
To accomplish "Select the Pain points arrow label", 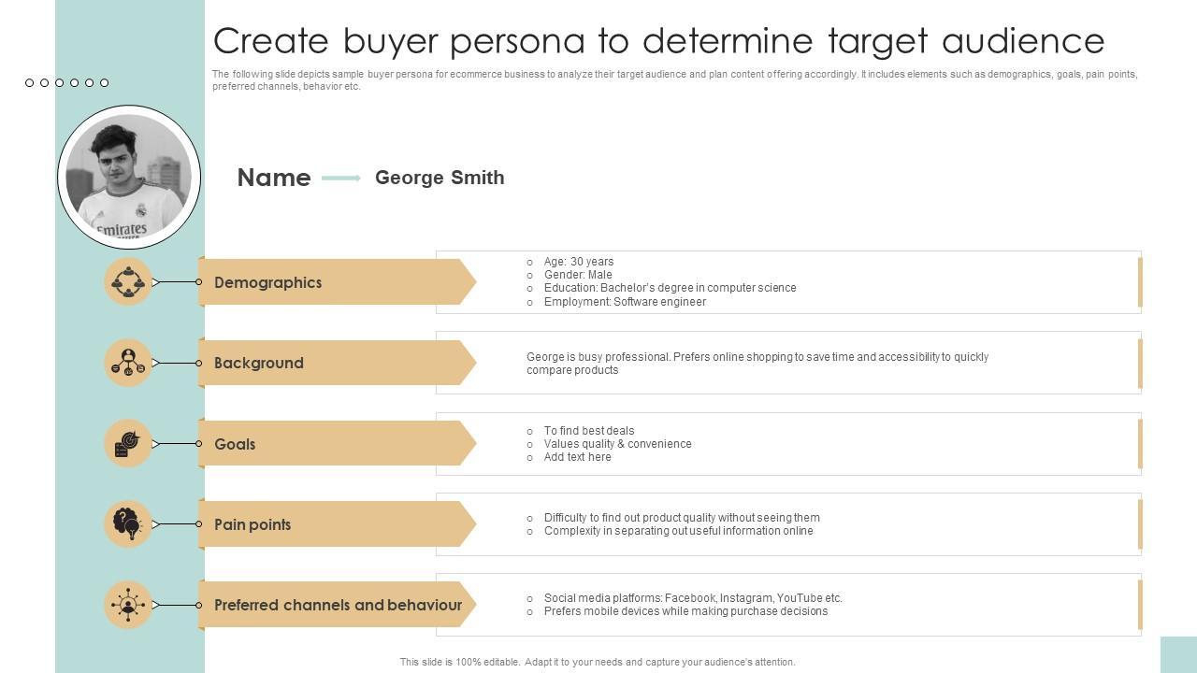I will (252, 524).
